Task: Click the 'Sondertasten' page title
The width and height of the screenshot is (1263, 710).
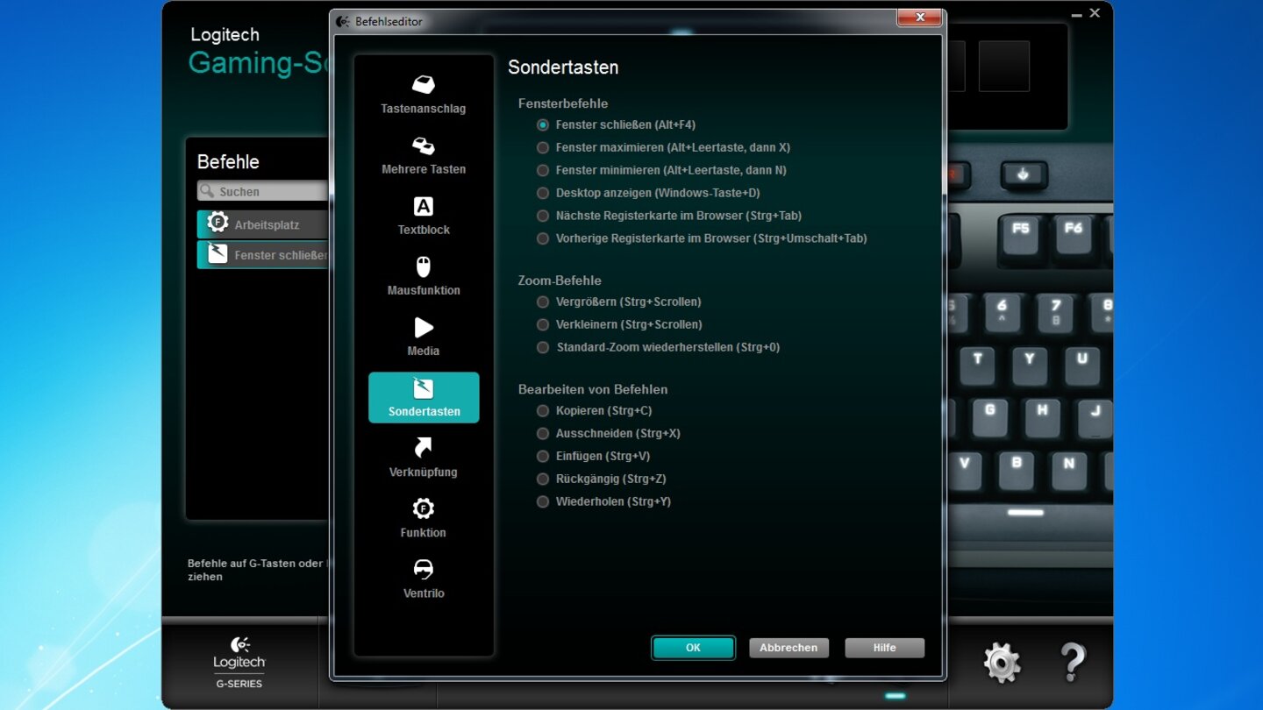Action: point(563,67)
